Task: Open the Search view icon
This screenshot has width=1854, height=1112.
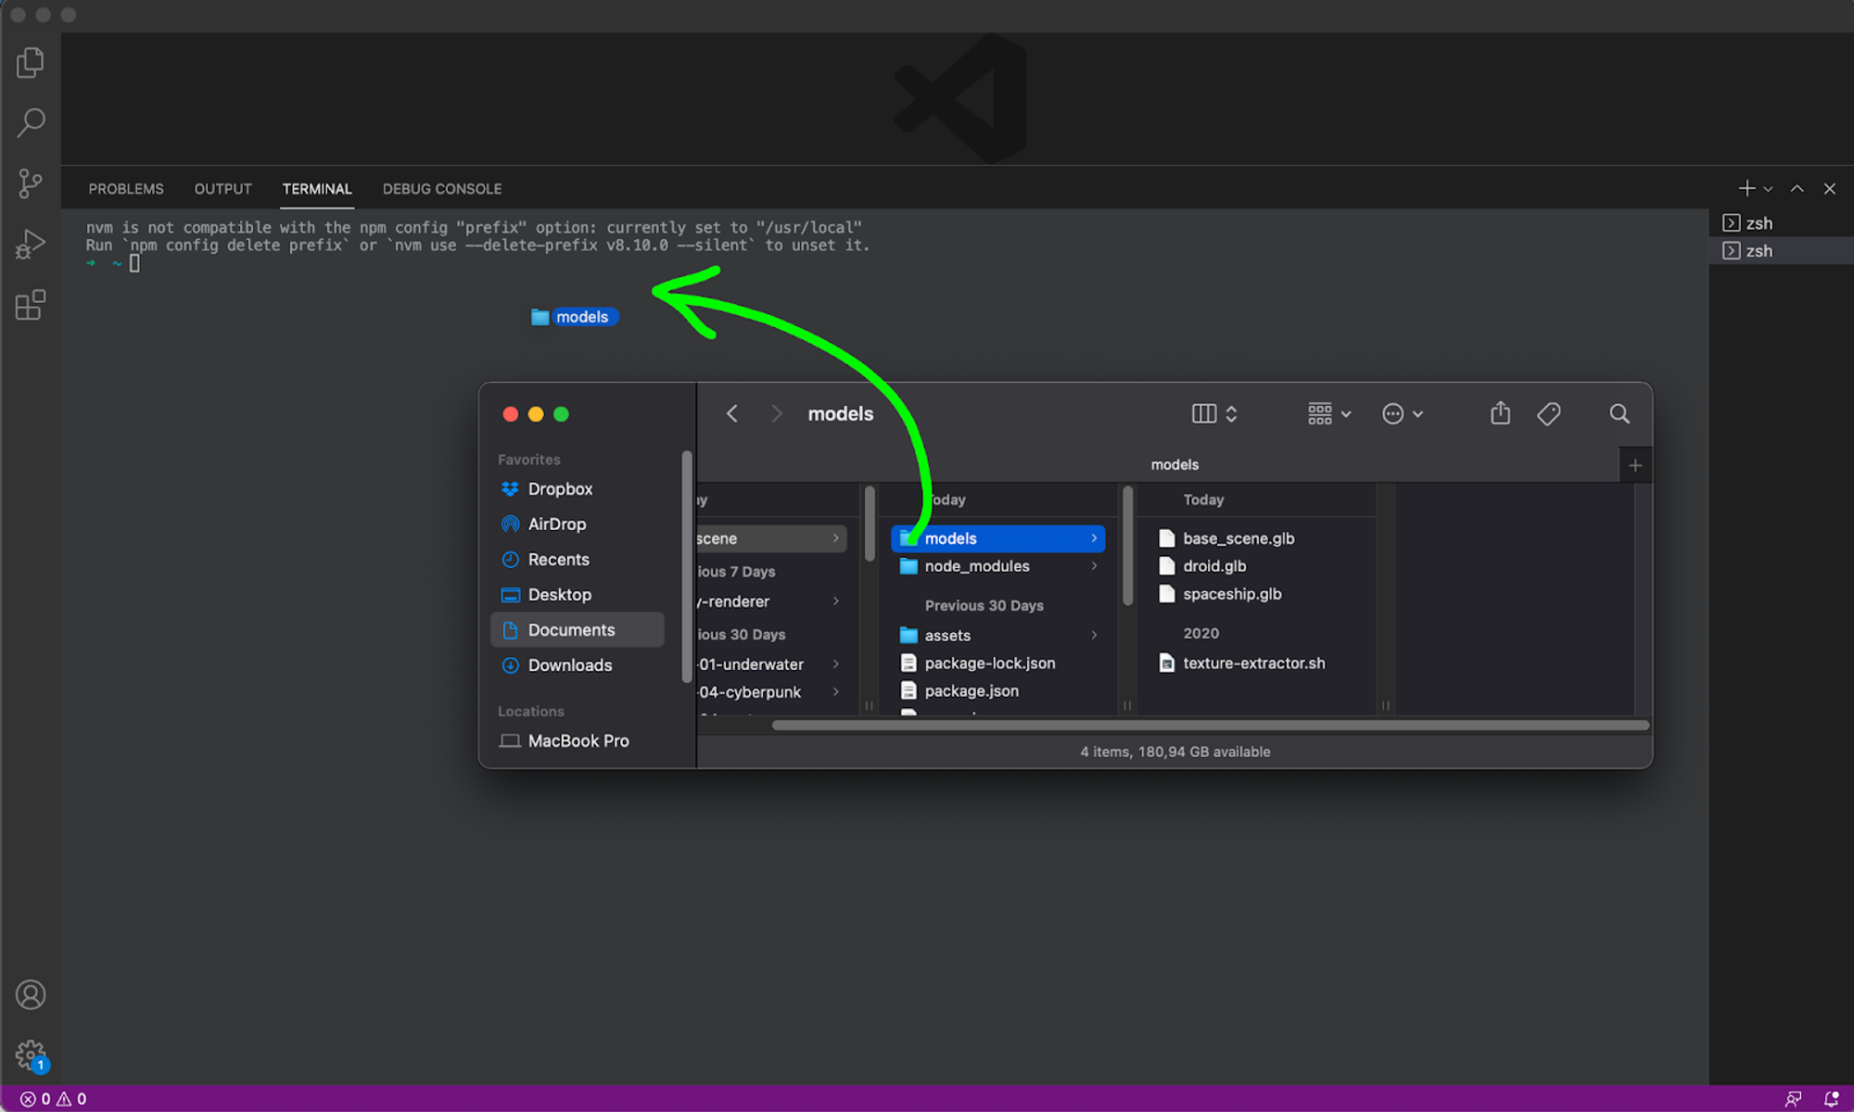Action: [31, 122]
